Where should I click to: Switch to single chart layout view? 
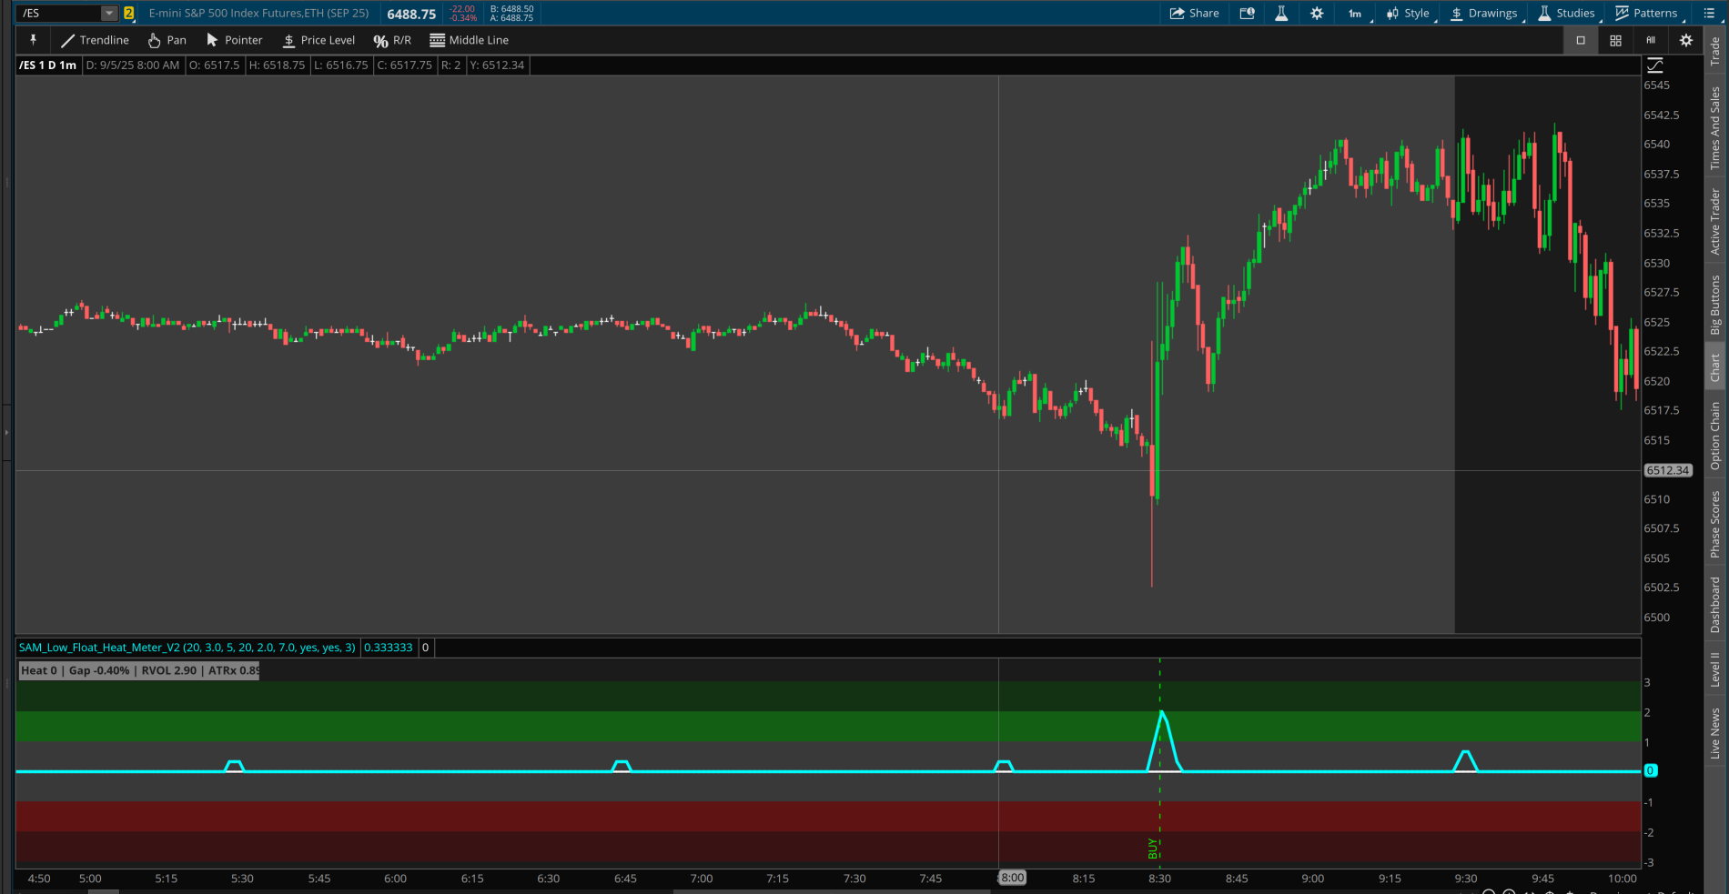[1581, 40]
